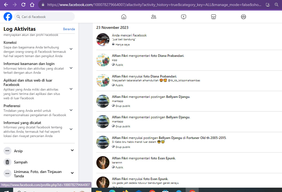Click the search magnifier in Cari di Facebook
This screenshot has height=192, width=282.
pos(18,17)
